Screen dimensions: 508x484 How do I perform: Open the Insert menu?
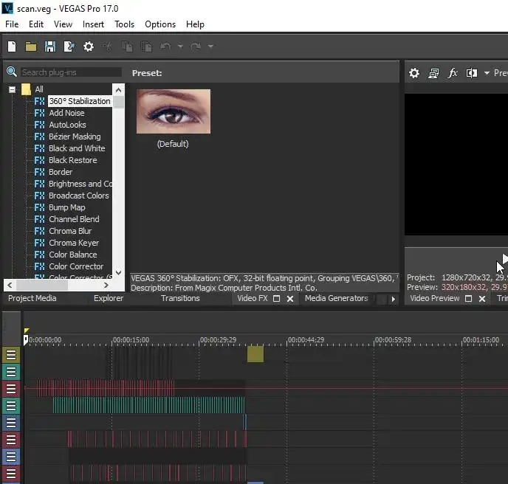93,24
